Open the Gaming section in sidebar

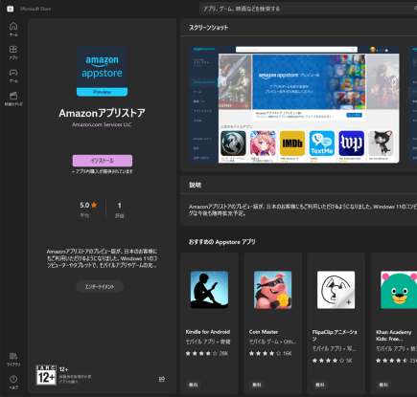point(13,76)
